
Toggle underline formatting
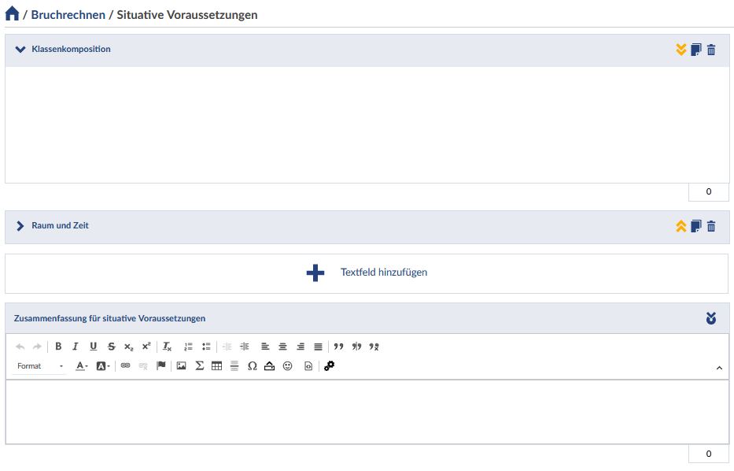[93, 347]
